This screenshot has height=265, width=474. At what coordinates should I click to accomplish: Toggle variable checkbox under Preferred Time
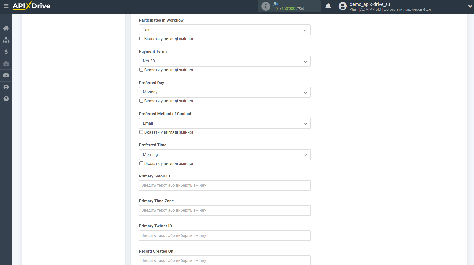coord(141,163)
